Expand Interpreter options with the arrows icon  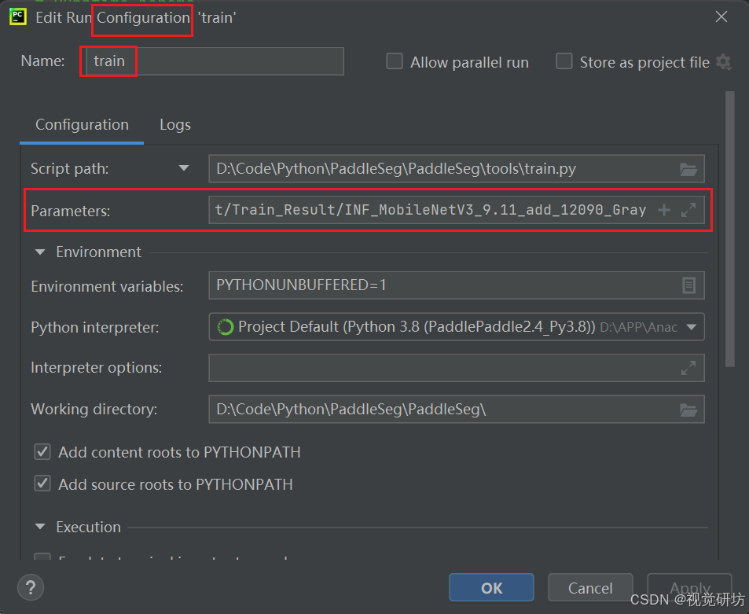[x=689, y=367]
